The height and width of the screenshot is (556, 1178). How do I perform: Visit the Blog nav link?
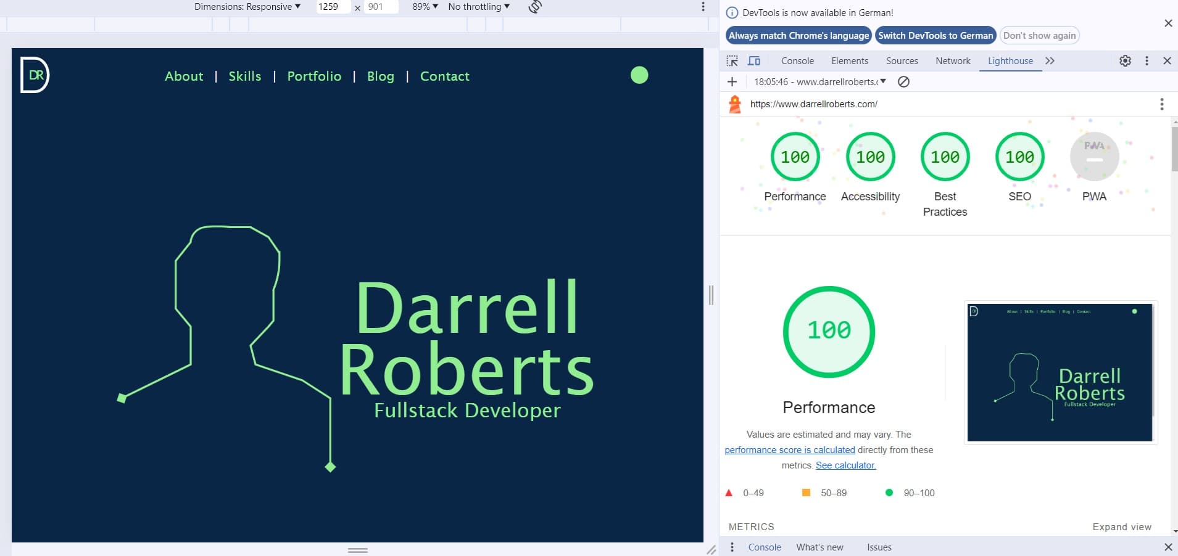(380, 76)
